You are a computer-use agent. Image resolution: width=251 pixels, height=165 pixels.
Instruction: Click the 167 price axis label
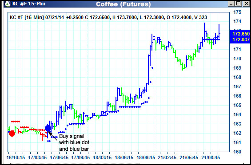[x=237, y=86]
